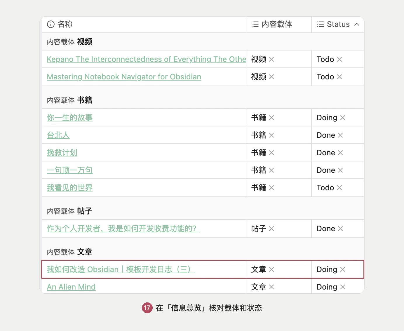Open the An Alien Mind link
Screen dimensions: 404x331
click(x=71, y=287)
